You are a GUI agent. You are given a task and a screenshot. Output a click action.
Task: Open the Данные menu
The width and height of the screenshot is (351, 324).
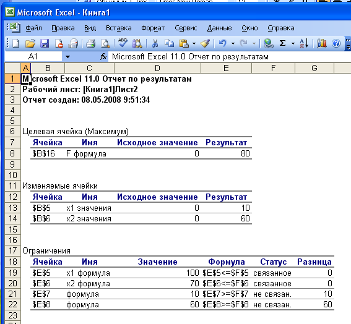coord(219,28)
